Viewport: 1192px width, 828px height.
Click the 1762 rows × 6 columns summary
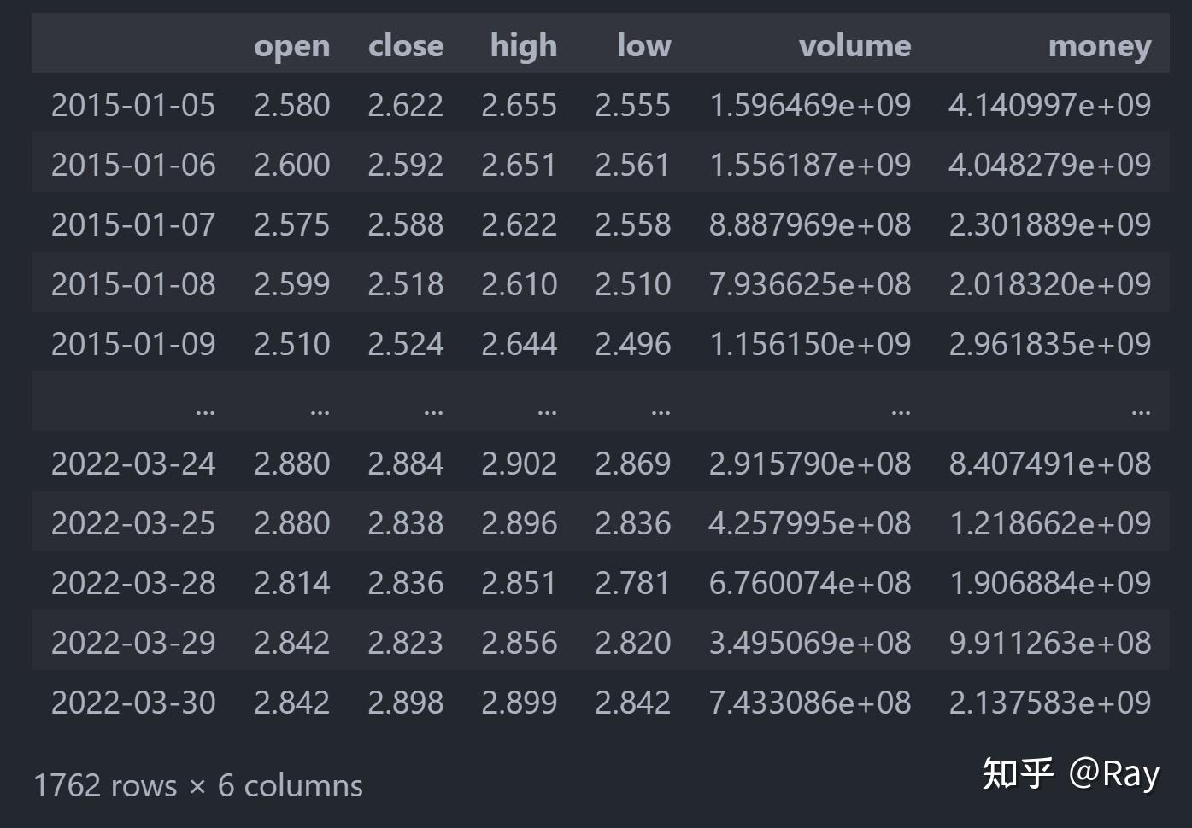pos(197,786)
